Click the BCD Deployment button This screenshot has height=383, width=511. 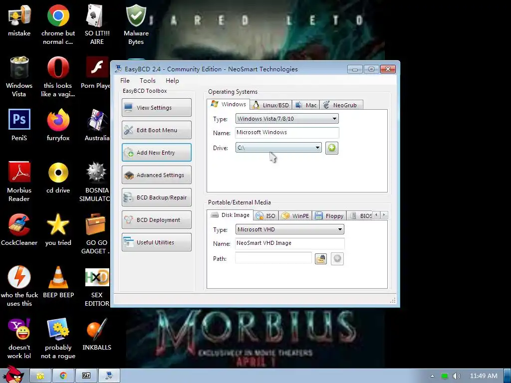(x=157, y=220)
